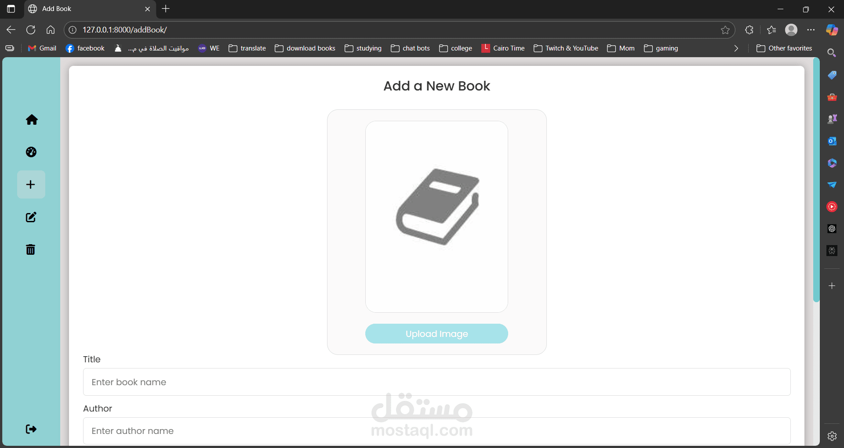Click the Delete trash icon in sidebar
The width and height of the screenshot is (844, 448).
[x=31, y=249]
